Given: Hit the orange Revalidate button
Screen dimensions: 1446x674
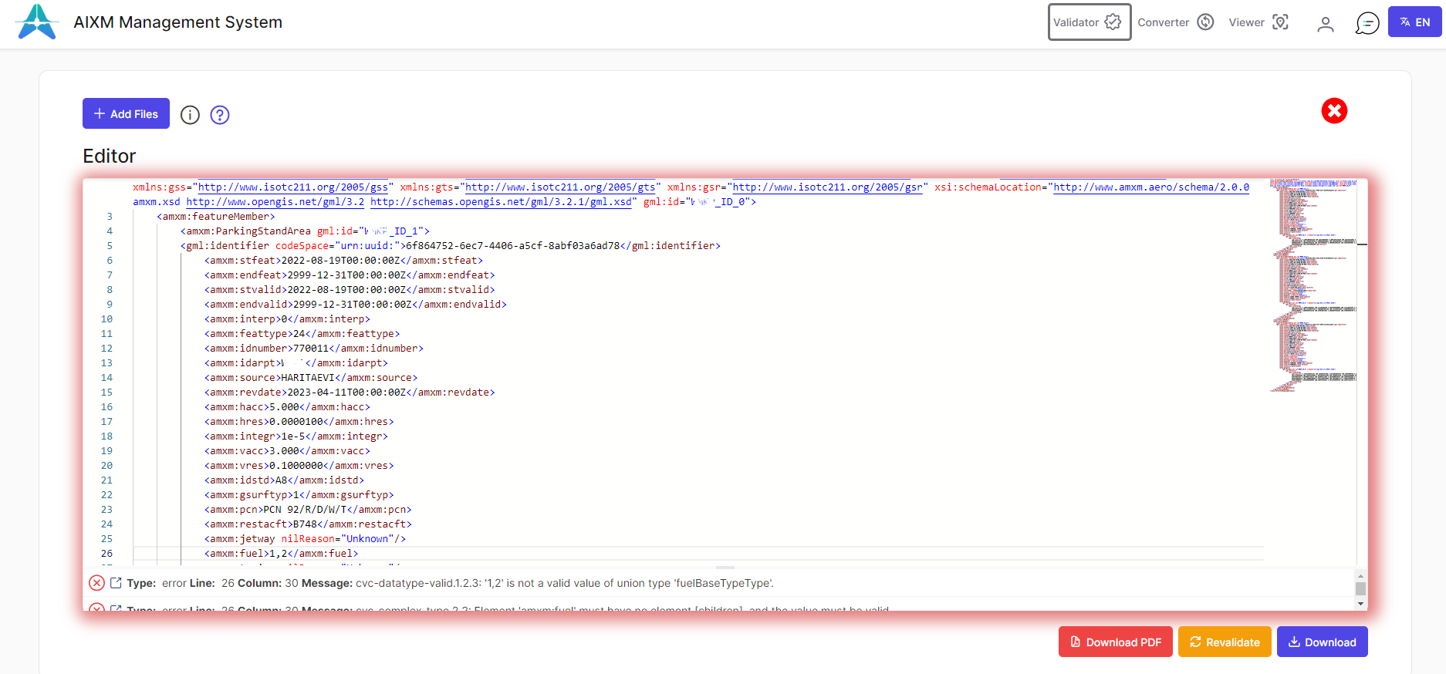Looking at the screenshot, I should (x=1224, y=642).
